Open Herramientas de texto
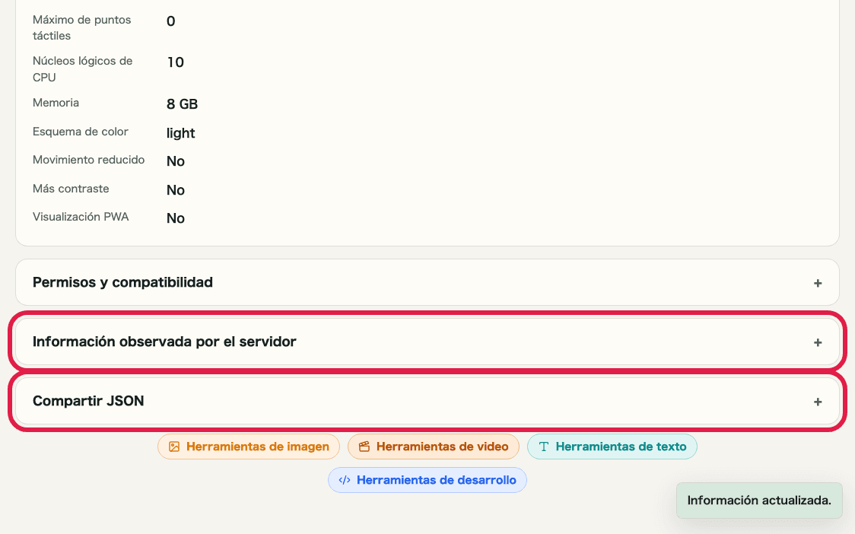This screenshot has width=855, height=534. [612, 447]
